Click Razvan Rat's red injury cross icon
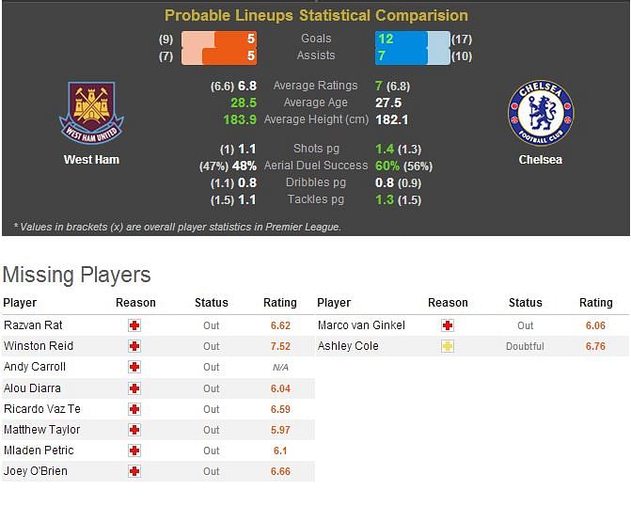The height and width of the screenshot is (506, 631). click(x=134, y=325)
